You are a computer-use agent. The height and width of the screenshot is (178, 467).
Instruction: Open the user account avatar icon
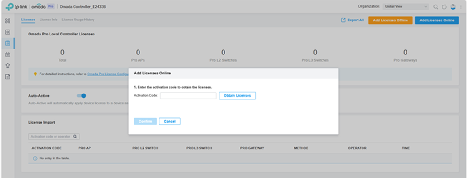point(453,7)
